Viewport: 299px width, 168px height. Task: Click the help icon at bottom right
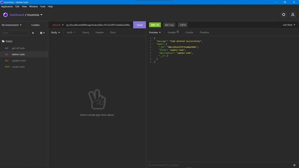pos(294,165)
